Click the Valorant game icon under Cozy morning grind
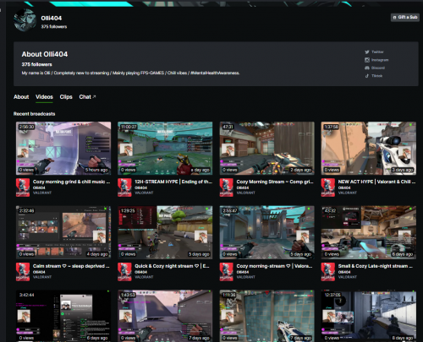423x342 pixels. (23, 187)
